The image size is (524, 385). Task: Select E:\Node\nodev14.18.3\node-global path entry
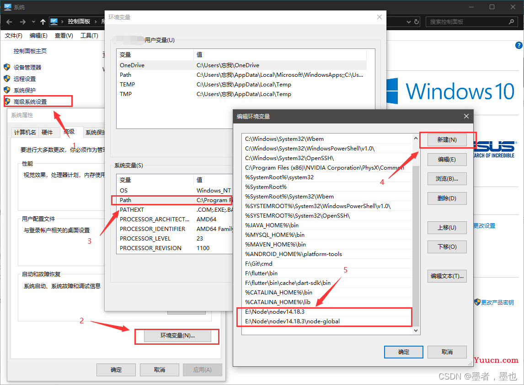click(327, 321)
